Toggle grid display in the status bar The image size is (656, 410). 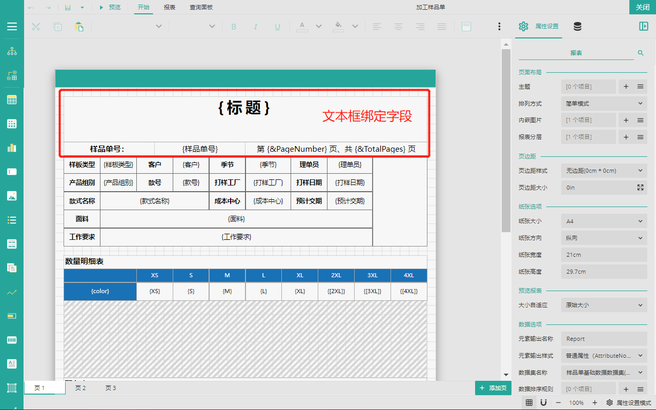coord(529,403)
